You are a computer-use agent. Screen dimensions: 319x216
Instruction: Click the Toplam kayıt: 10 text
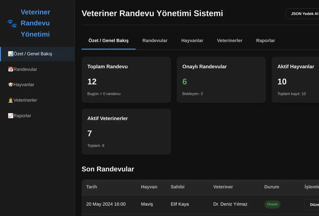(x=292, y=94)
